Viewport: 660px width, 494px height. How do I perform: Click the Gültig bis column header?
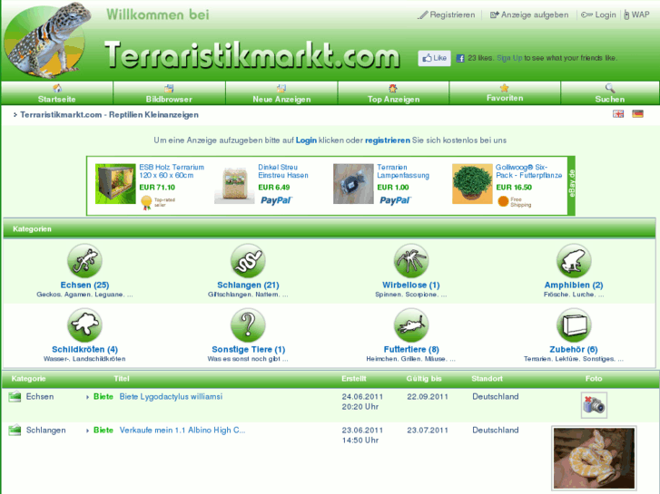pos(424,378)
